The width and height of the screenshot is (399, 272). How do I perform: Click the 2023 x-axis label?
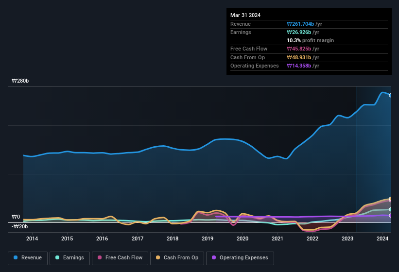click(x=347, y=238)
